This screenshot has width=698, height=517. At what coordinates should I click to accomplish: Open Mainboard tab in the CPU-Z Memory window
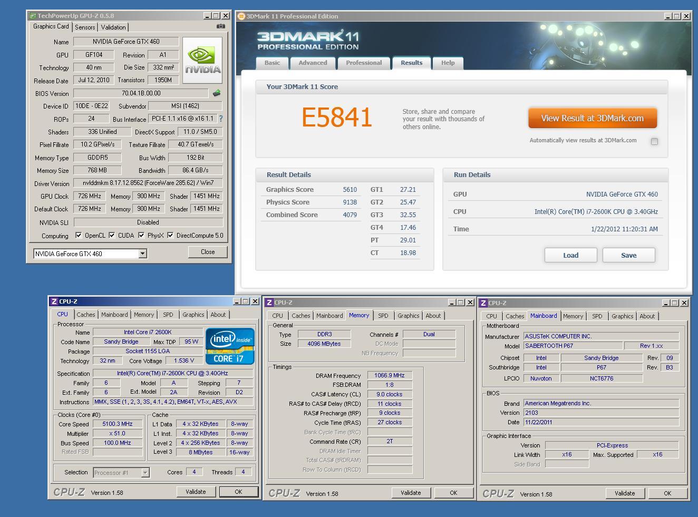(329, 316)
